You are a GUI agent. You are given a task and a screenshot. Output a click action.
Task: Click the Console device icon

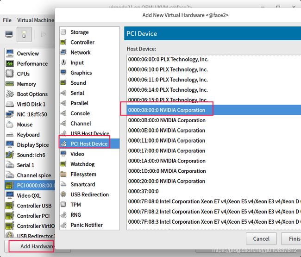click(63, 113)
